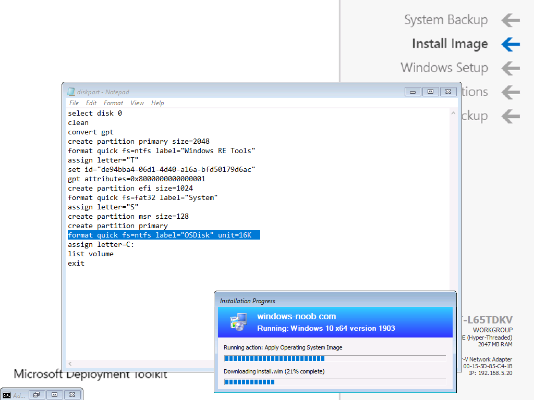Click the 'assign letter="S"' line
Image resolution: width=534 pixels, height=400 pixels.
click(103, 207)
